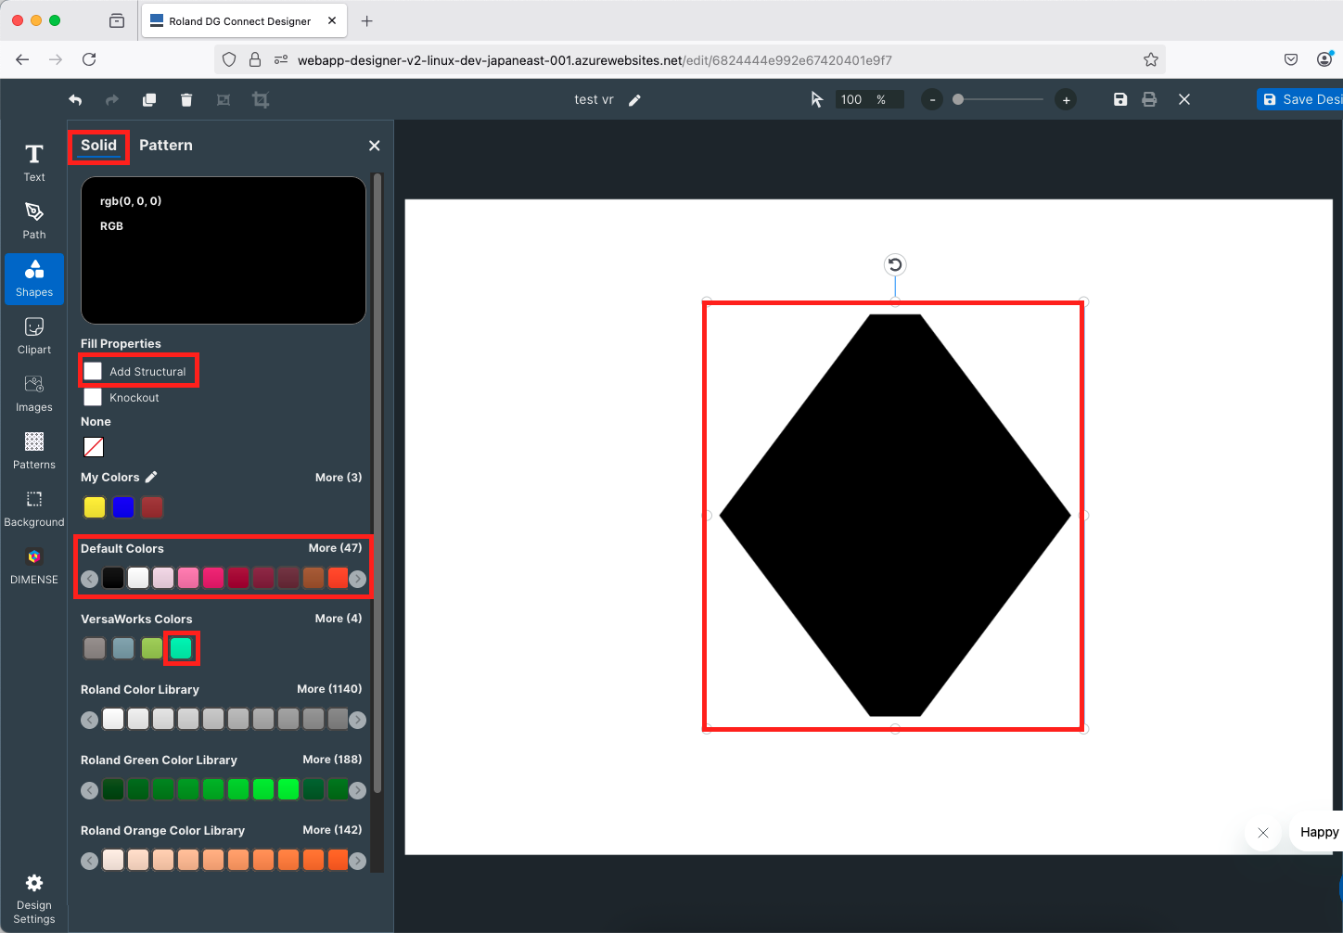1343x933 pixels.
Task: Open the Patterns panel
Action: (x=34, y=451)
